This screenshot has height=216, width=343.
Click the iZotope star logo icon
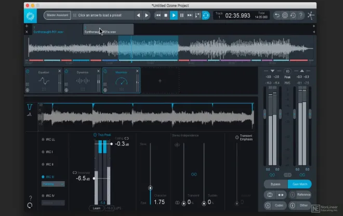pyautogui.click(x=311, y=16)
